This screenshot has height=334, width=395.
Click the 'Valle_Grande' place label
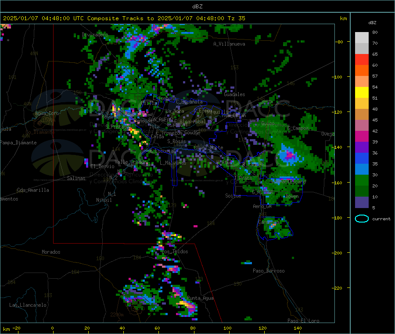[130, 162]
